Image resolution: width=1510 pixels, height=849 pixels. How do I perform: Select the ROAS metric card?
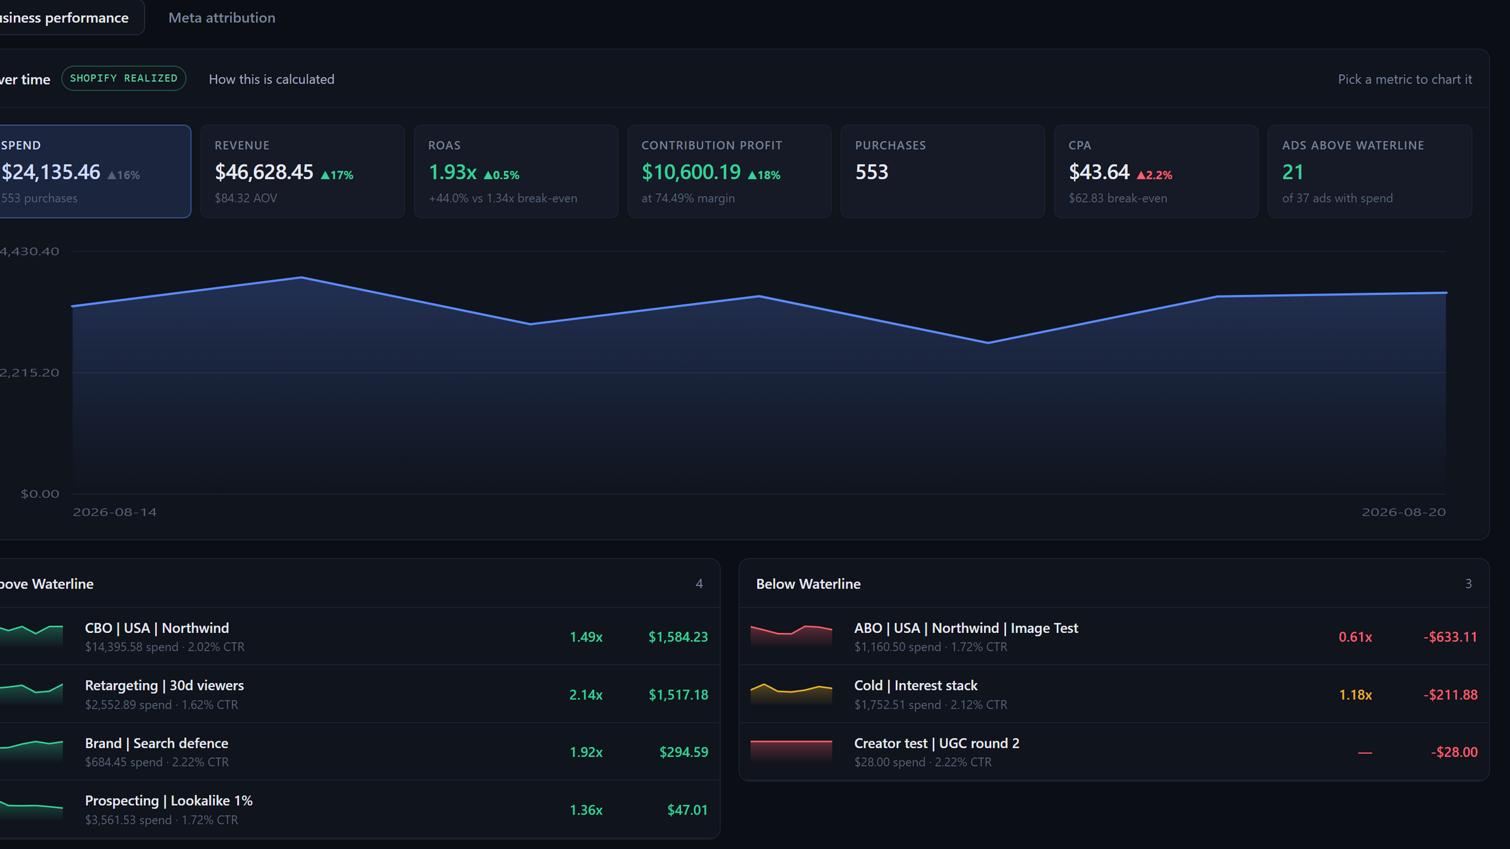[516, 171]
